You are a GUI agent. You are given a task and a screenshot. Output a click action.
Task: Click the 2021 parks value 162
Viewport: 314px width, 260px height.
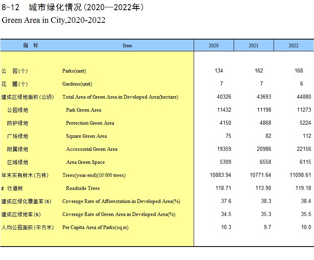259,71
